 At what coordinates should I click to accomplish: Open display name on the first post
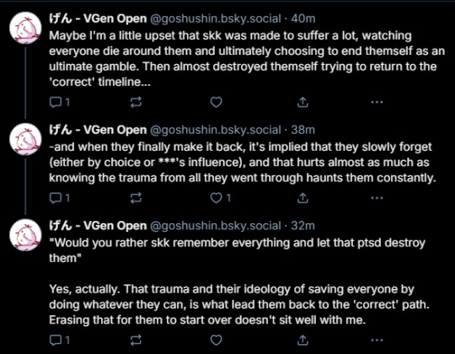tap(98, 19)
